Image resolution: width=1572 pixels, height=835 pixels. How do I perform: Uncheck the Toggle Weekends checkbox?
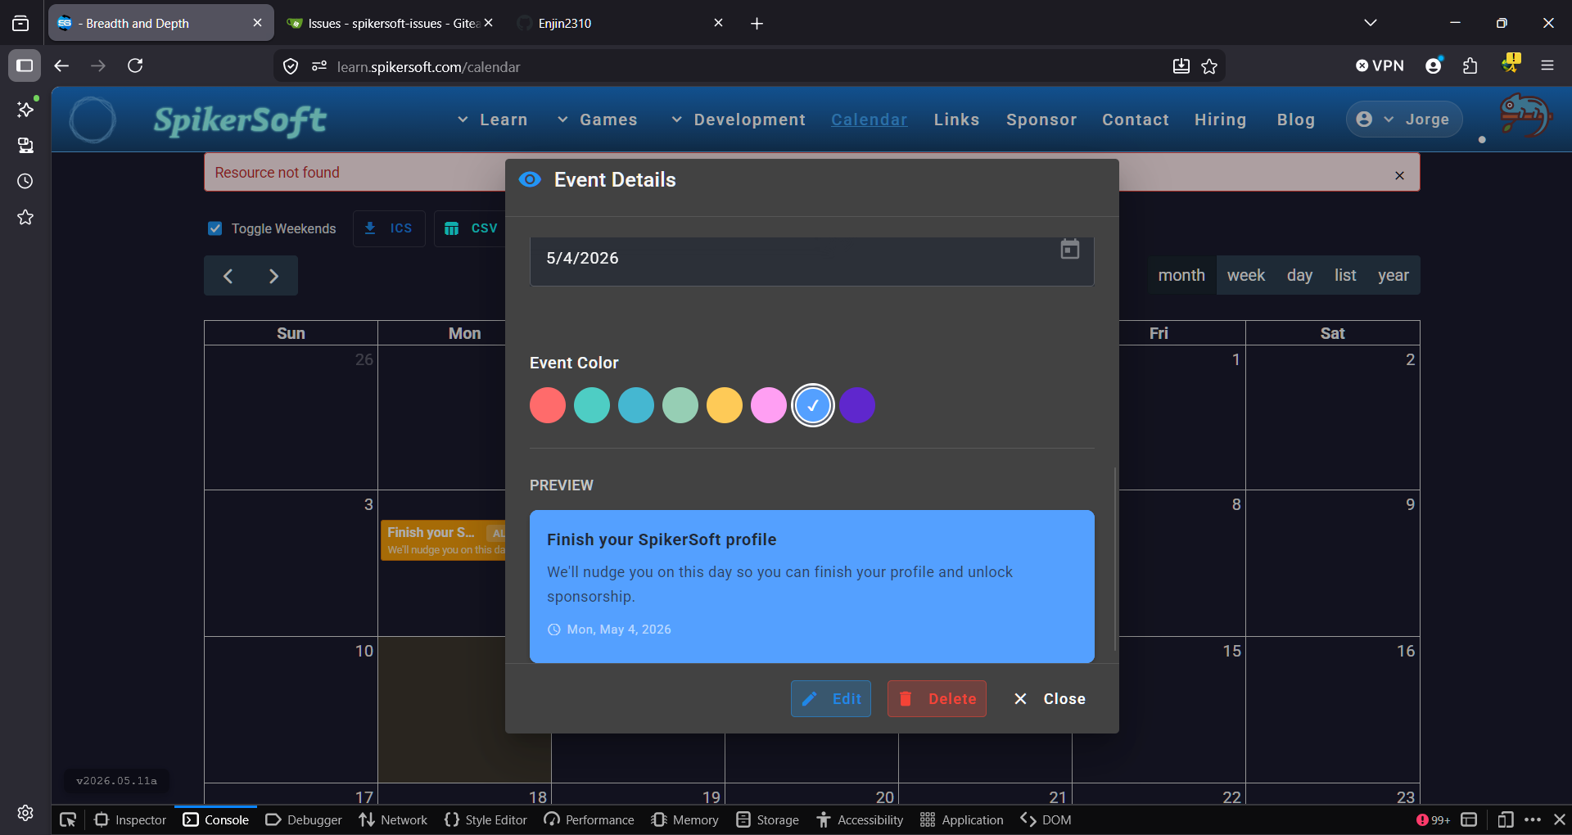[x=215, y=228]
